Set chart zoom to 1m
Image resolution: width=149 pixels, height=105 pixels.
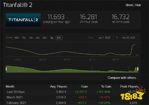coord(31,38)
